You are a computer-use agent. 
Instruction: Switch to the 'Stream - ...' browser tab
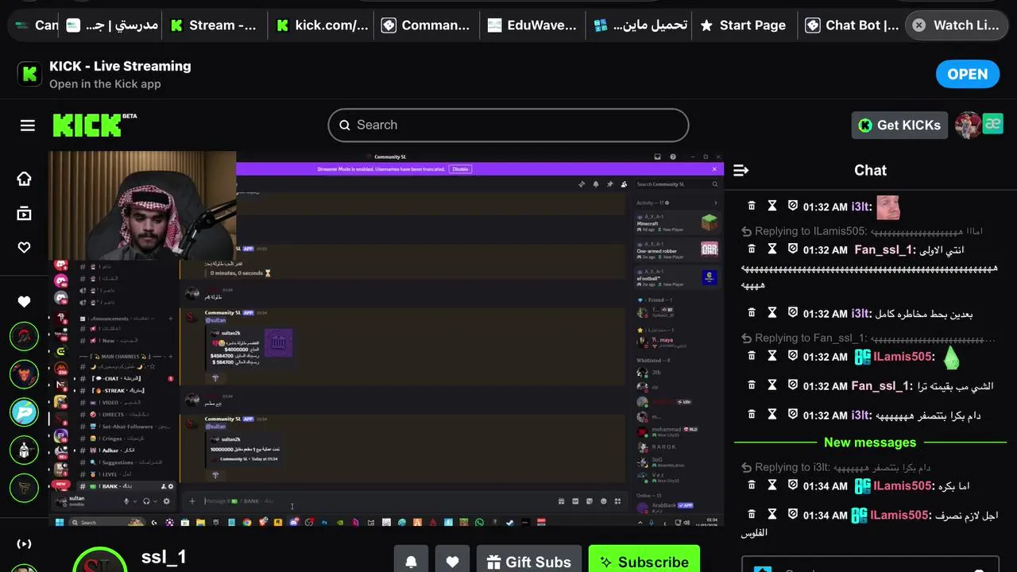214,25
